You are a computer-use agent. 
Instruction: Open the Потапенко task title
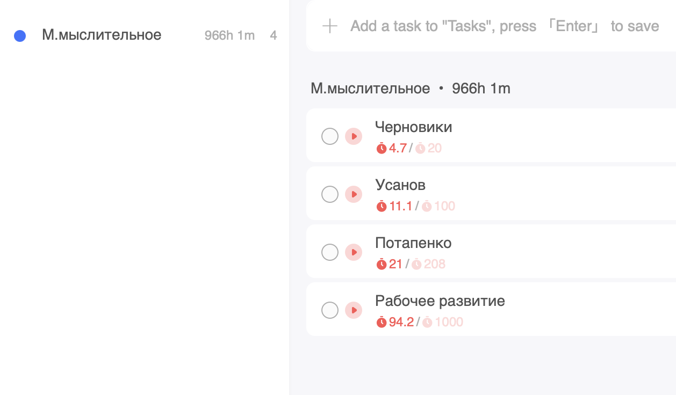tap(413, 243)
